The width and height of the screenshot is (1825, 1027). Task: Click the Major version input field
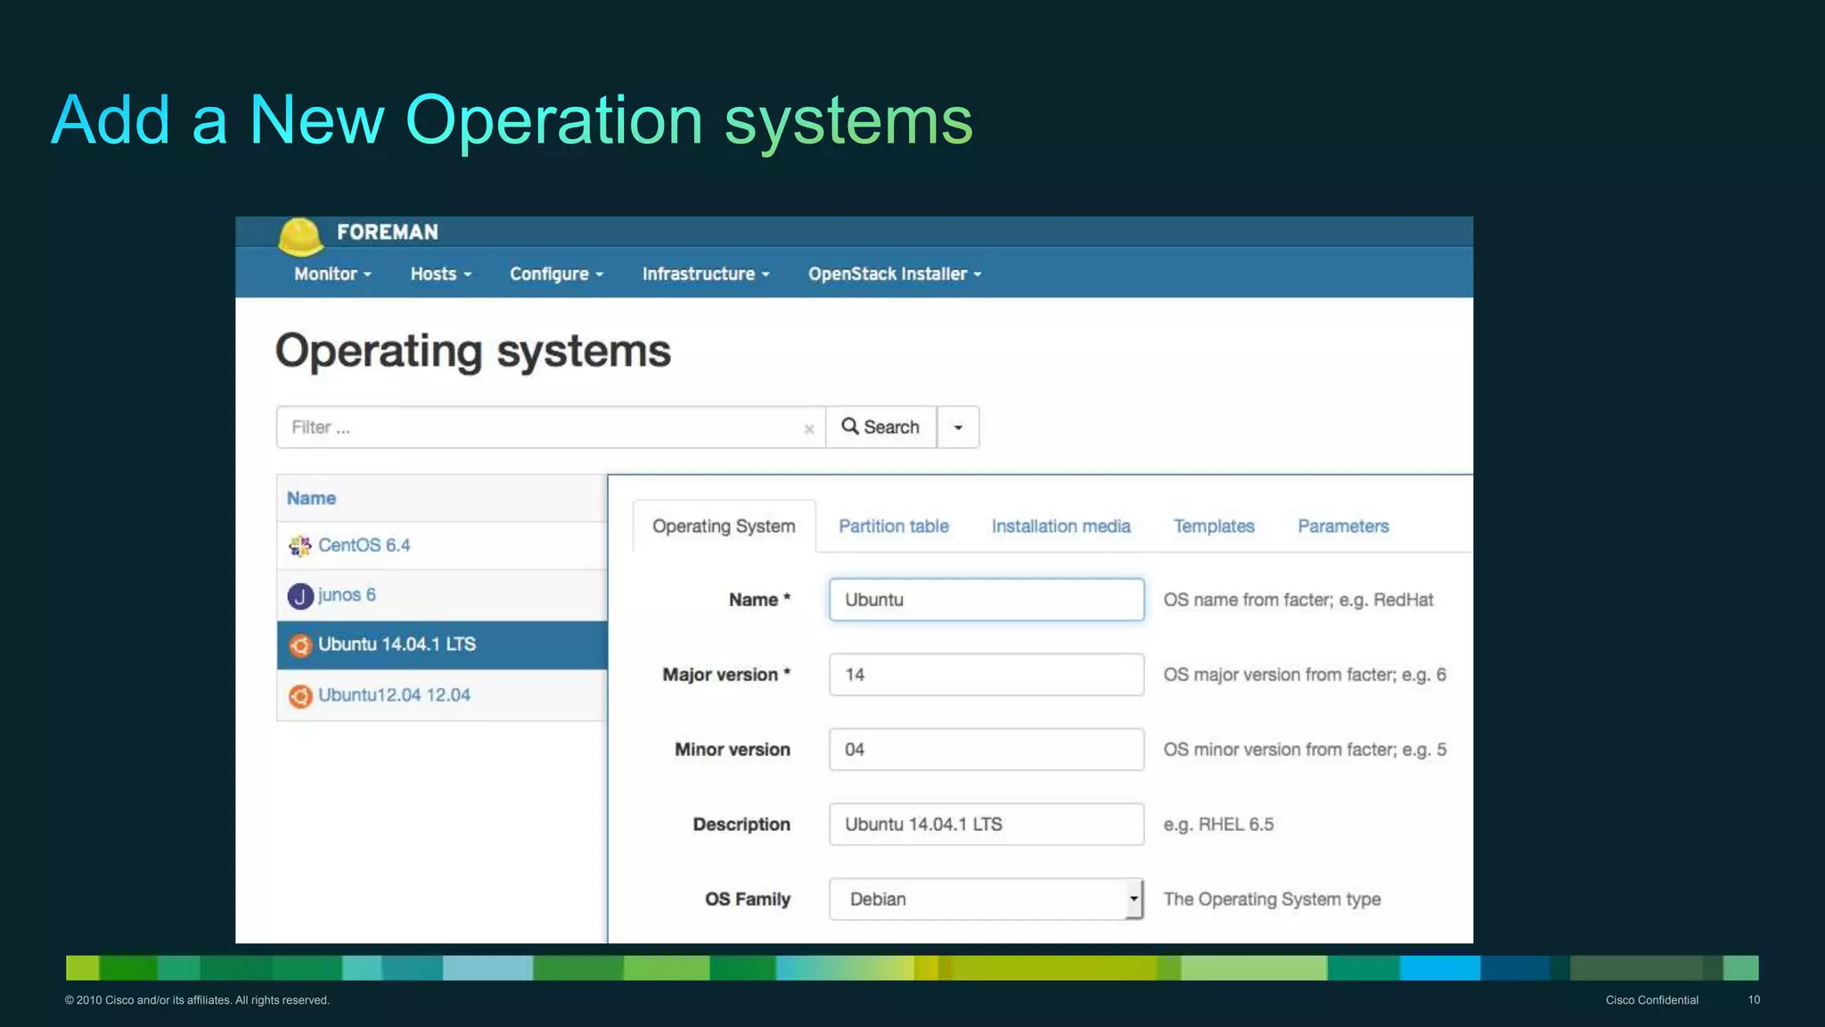tap(986, 675)
